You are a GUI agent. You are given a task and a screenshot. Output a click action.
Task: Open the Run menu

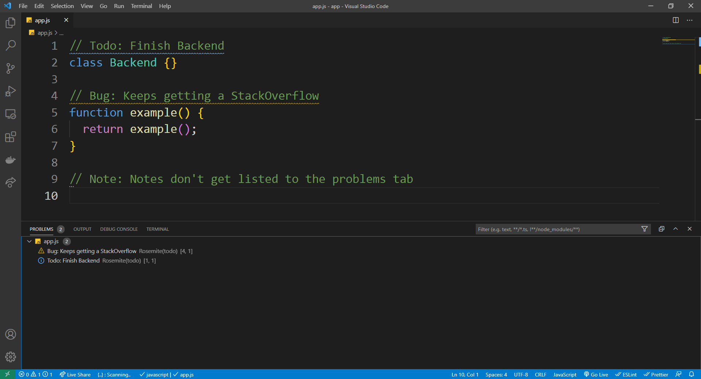click(x=118, y=6)
